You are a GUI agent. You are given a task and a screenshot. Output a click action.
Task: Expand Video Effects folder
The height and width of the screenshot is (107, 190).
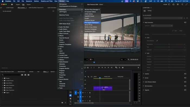[2, 88]
